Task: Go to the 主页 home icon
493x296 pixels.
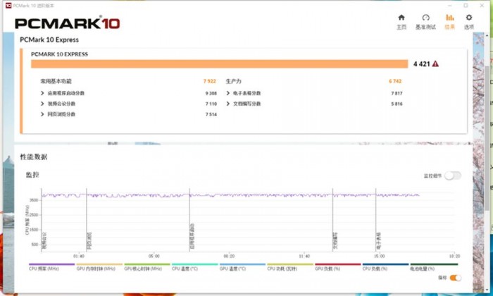Action: (x=401, y=19)
